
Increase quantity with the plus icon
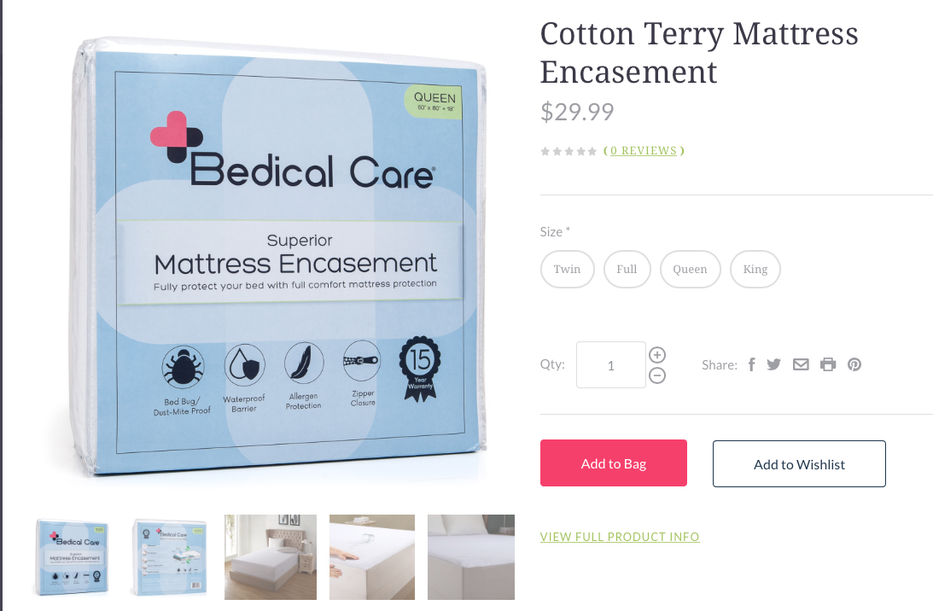(657, 355)
